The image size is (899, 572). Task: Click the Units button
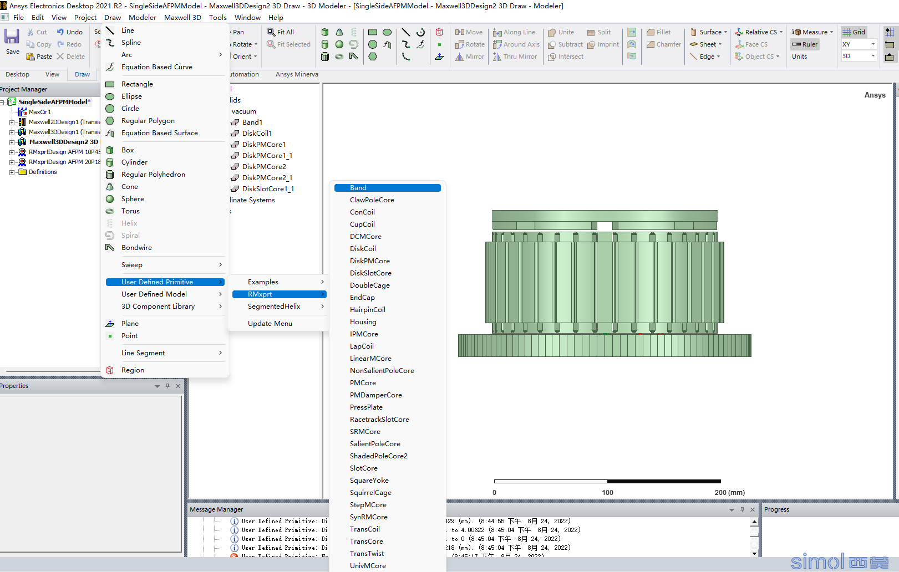[x=799, y=57]
